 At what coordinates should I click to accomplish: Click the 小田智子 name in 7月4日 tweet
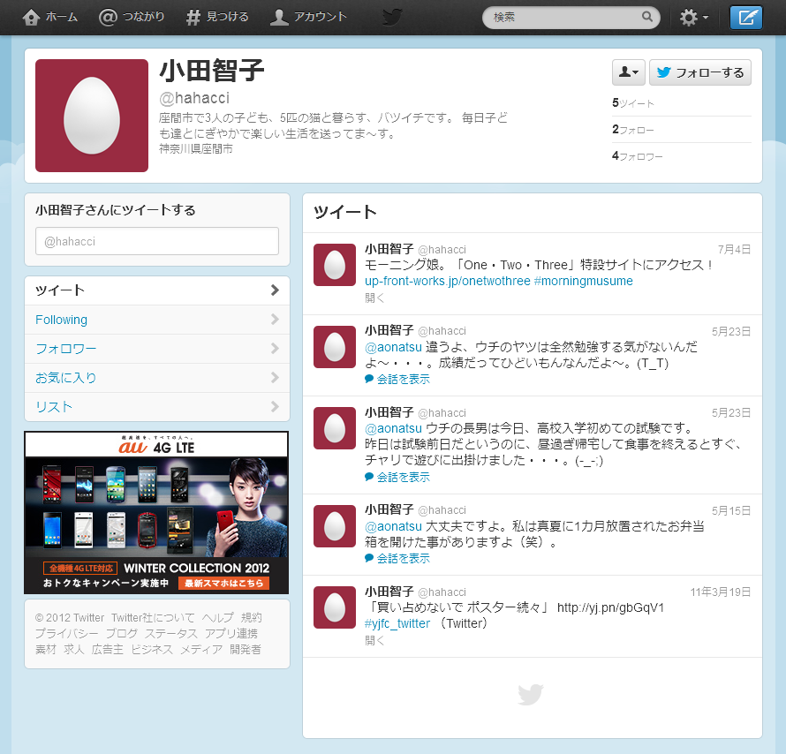click(389, 249)
